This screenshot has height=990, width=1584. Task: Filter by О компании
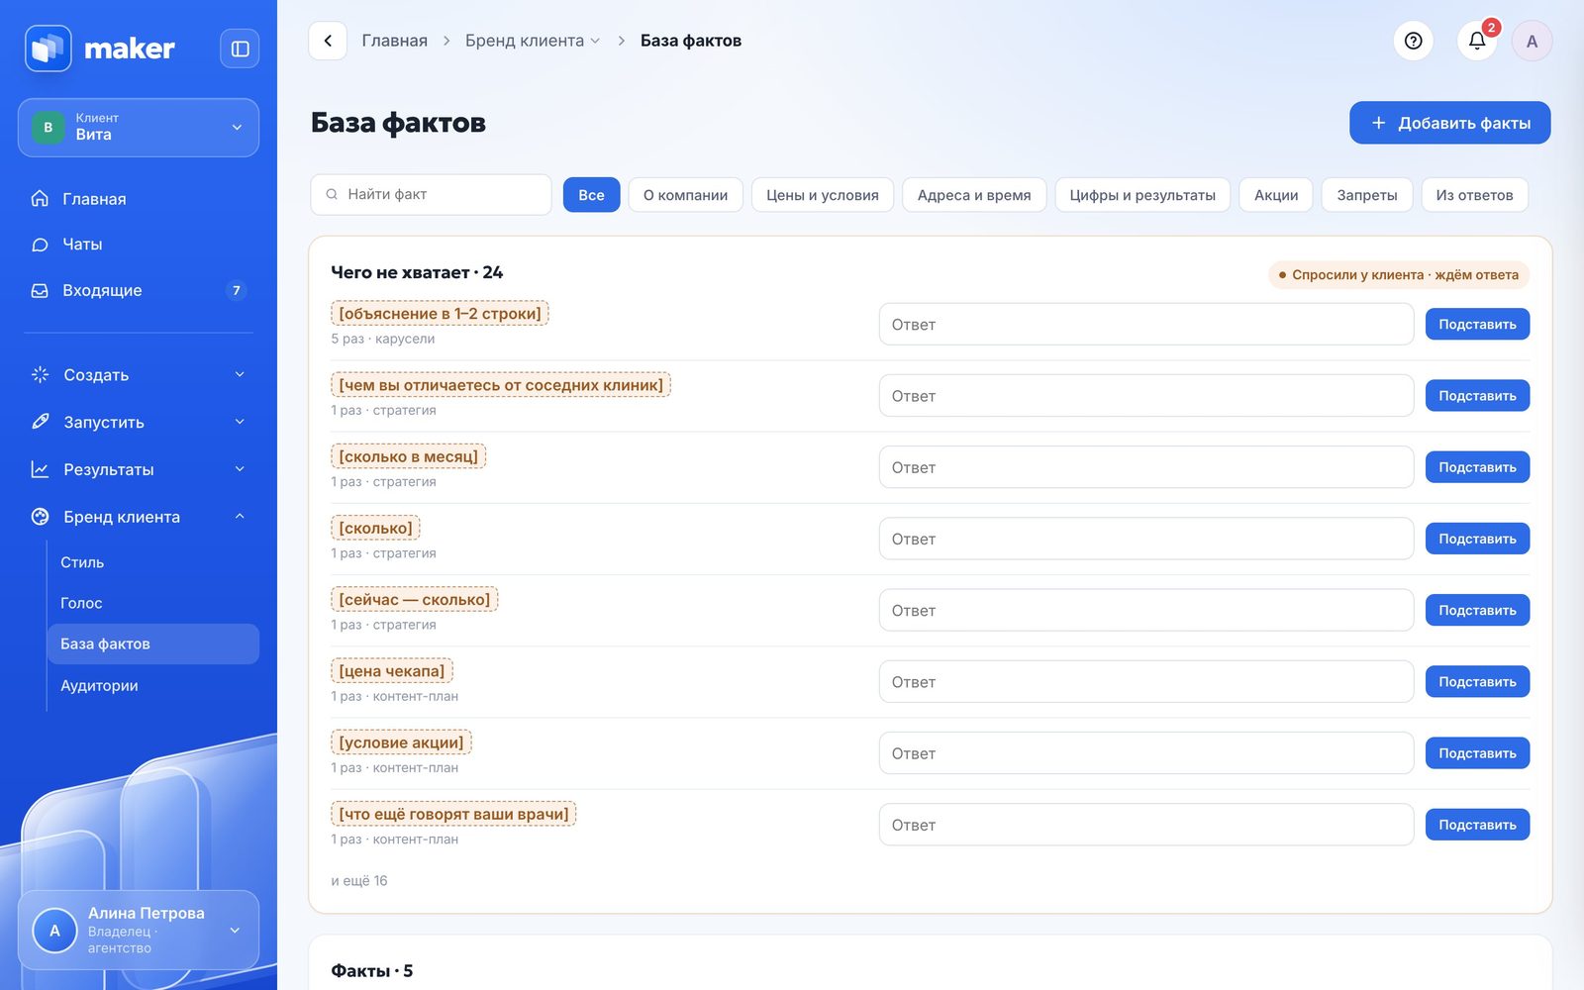point(685,195)
